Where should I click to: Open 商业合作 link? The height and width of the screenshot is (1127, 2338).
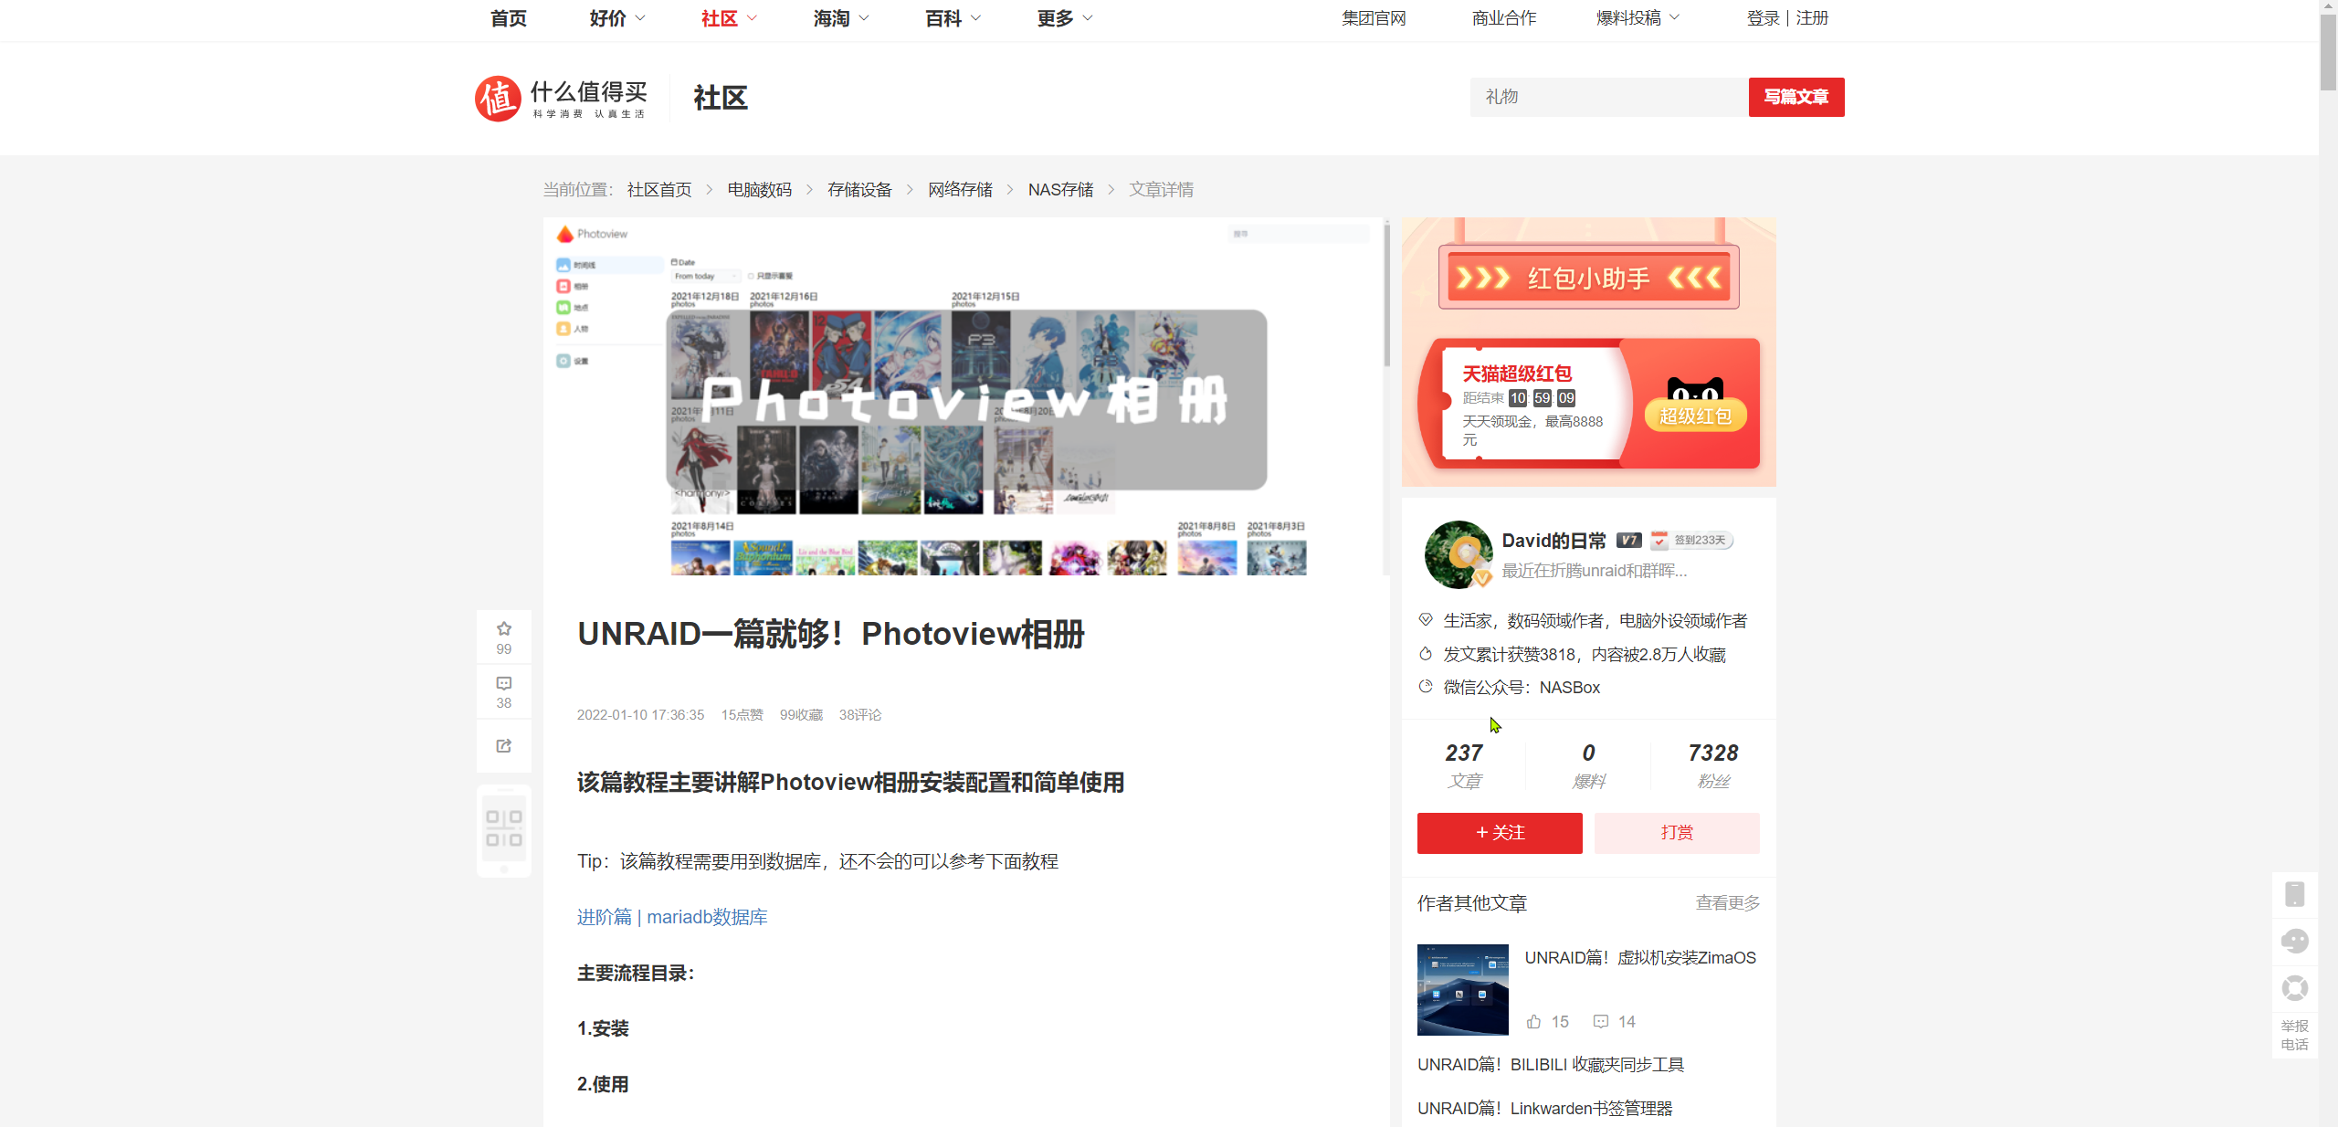[1504, 18]
